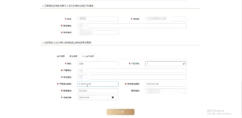Click the 联系地址 field below 户籍地址
The height and width of the screenshot is (118, 242).
[131, 77]
